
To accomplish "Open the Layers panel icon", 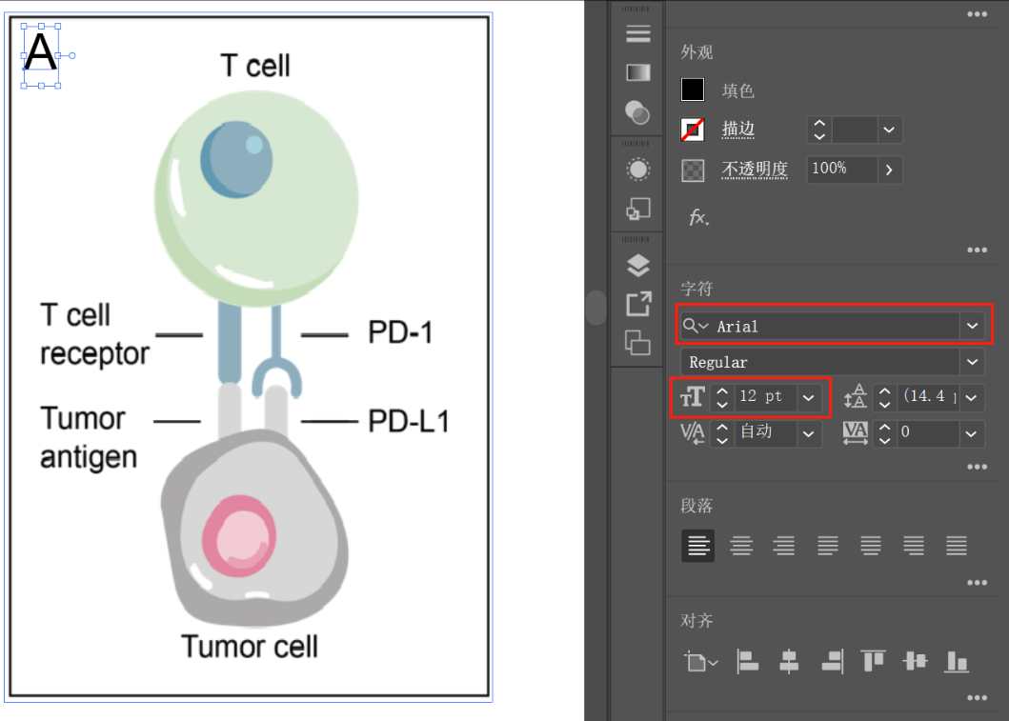I will click(637, 266).
